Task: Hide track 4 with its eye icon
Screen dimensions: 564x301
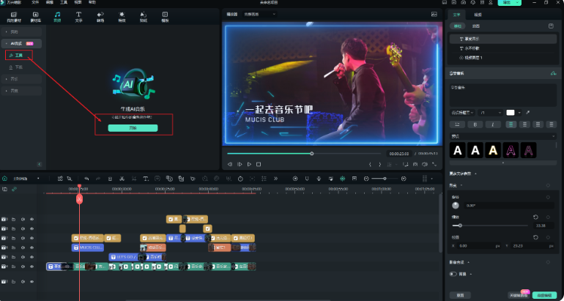Action: click(x=31, y=267)
